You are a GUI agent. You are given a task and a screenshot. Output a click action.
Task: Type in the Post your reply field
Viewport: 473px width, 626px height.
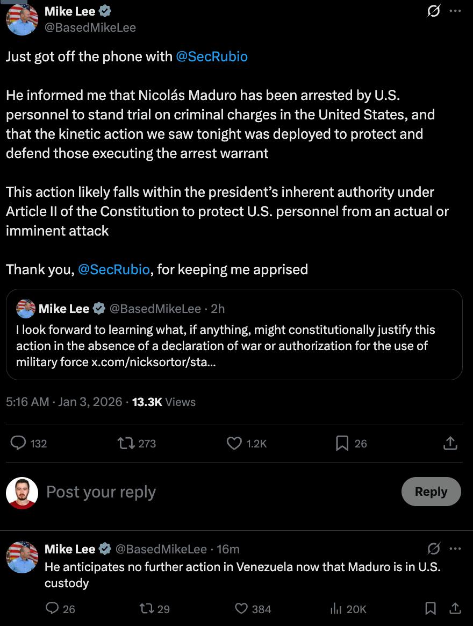point(215,492)
